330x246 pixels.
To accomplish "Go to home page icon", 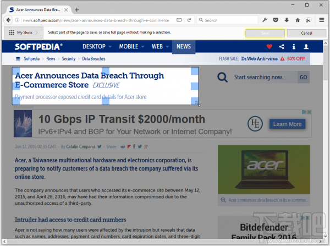I will pos(298,20).
